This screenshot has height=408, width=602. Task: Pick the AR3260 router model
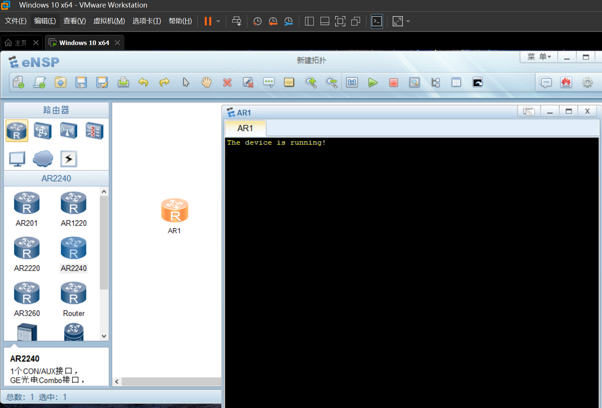pyautogui.click(x=27, y=299)
